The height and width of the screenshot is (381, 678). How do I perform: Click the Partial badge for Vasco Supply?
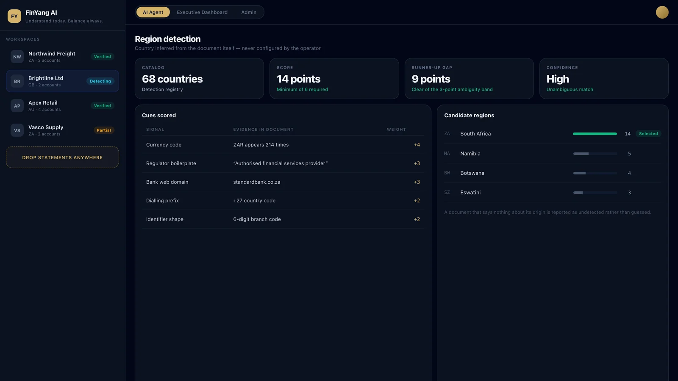point(104,130)
